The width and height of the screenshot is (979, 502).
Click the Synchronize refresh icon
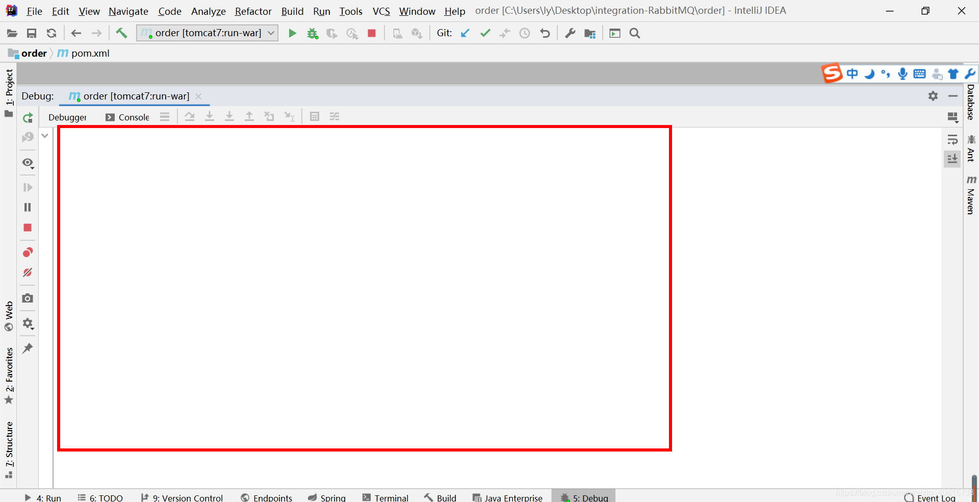pyautogui.click(x=51, y=33)
